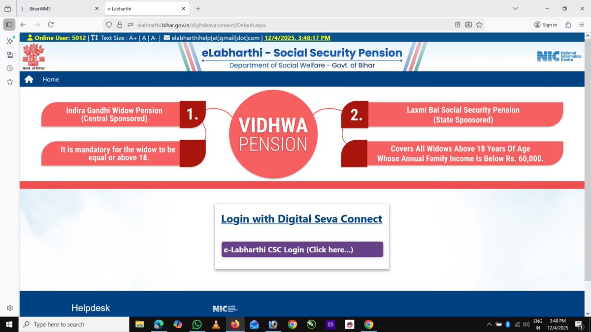
Task: Bookmark this page with the star icon
Action: pyautogui.click(x=479, y=25)
